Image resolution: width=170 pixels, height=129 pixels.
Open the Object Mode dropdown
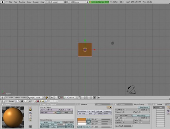coord(36,97)
